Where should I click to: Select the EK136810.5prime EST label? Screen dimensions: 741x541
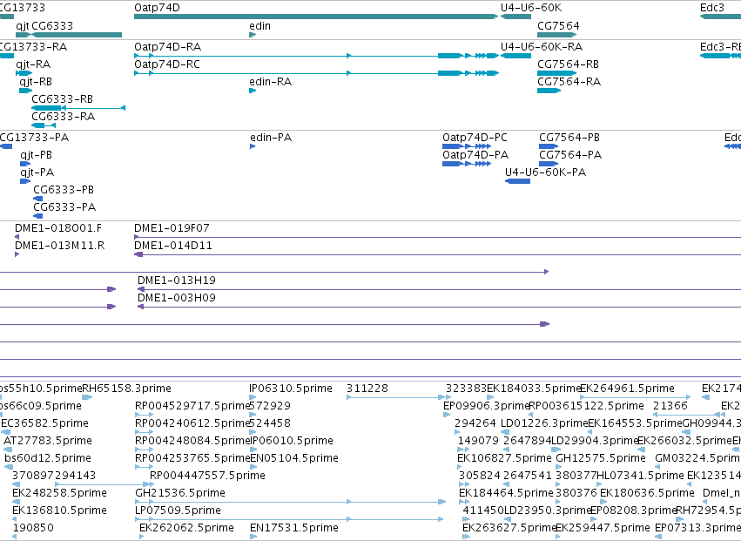(x=59, y=511)
